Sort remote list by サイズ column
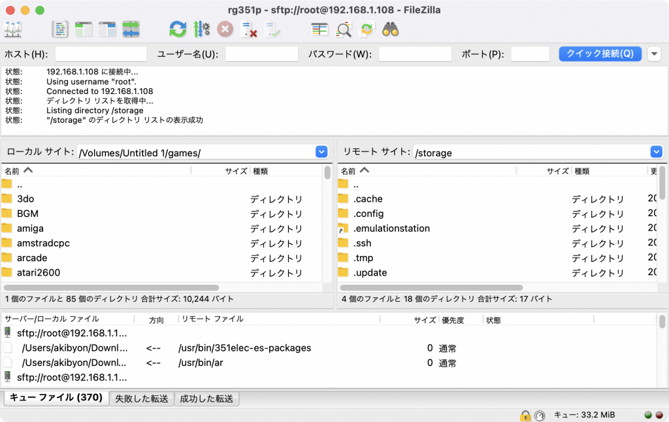The height and width of the screenshot is (422, 669). [x=544, y=170]
